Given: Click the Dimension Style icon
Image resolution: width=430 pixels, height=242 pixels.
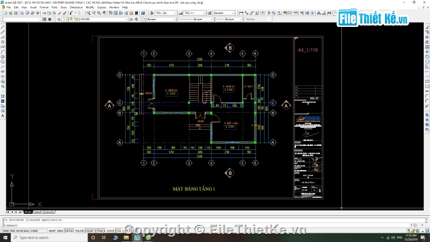Looking at the screenshot, I should click(181, 13).
